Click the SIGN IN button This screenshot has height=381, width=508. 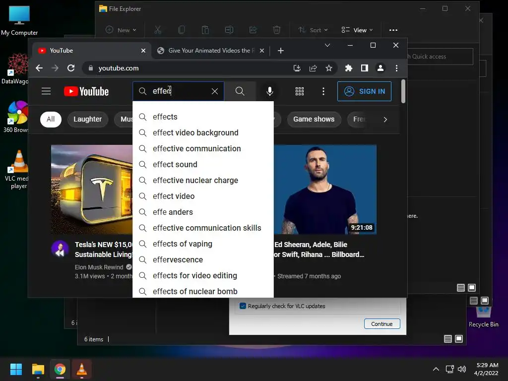point(364,91)
